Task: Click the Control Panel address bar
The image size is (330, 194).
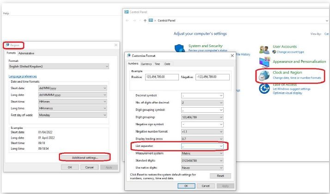Action: (231, 21)
